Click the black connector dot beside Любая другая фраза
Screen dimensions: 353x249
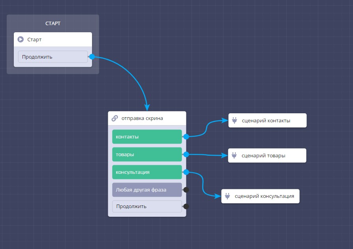click(x=186, y=190)
